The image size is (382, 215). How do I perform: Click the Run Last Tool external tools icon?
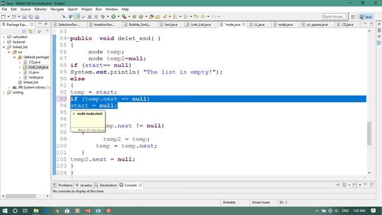pos(124,17)
